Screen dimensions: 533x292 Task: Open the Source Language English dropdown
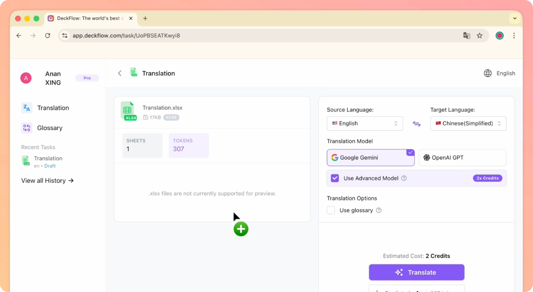point(365,123)
